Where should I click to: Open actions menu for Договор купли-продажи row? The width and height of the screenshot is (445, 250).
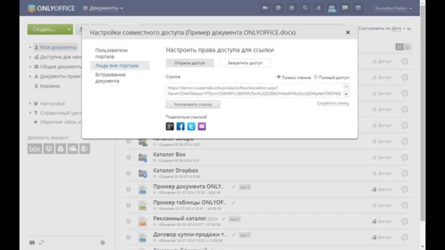pyautogui.click(x=405, y=237)
